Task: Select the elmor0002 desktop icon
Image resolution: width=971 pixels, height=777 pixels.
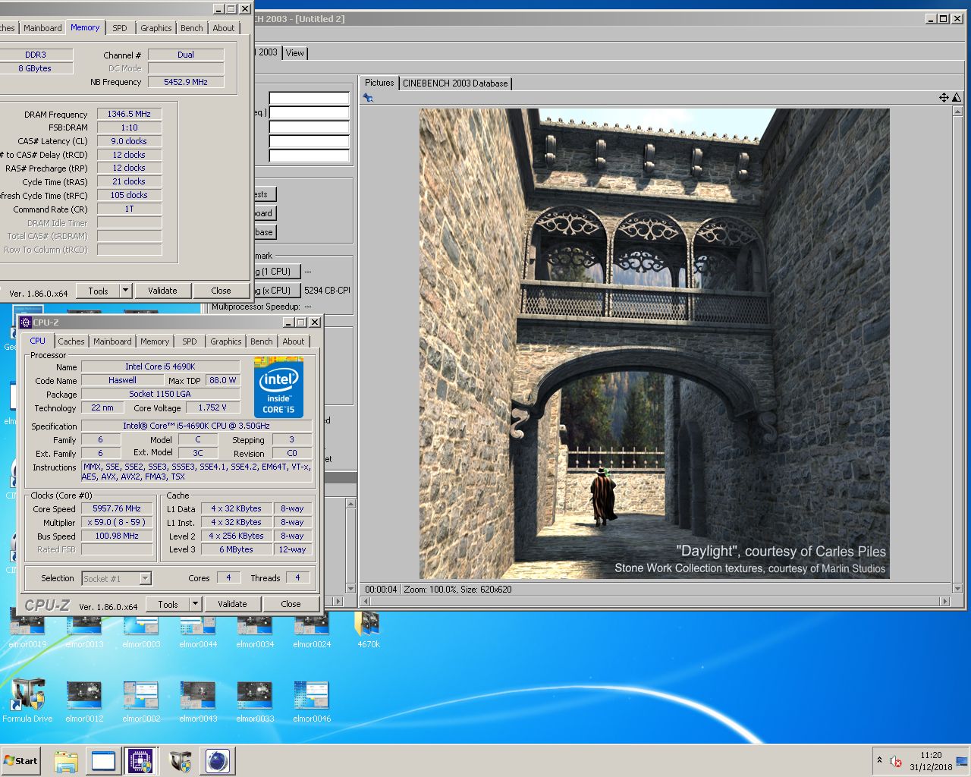Action: pos(141,701)
